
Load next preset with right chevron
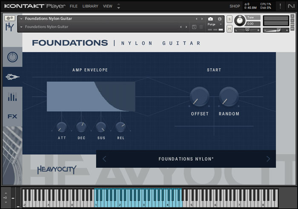(268, 159)
